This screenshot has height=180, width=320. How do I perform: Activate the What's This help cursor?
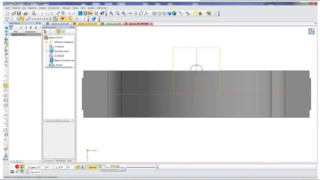coord(102,13)
